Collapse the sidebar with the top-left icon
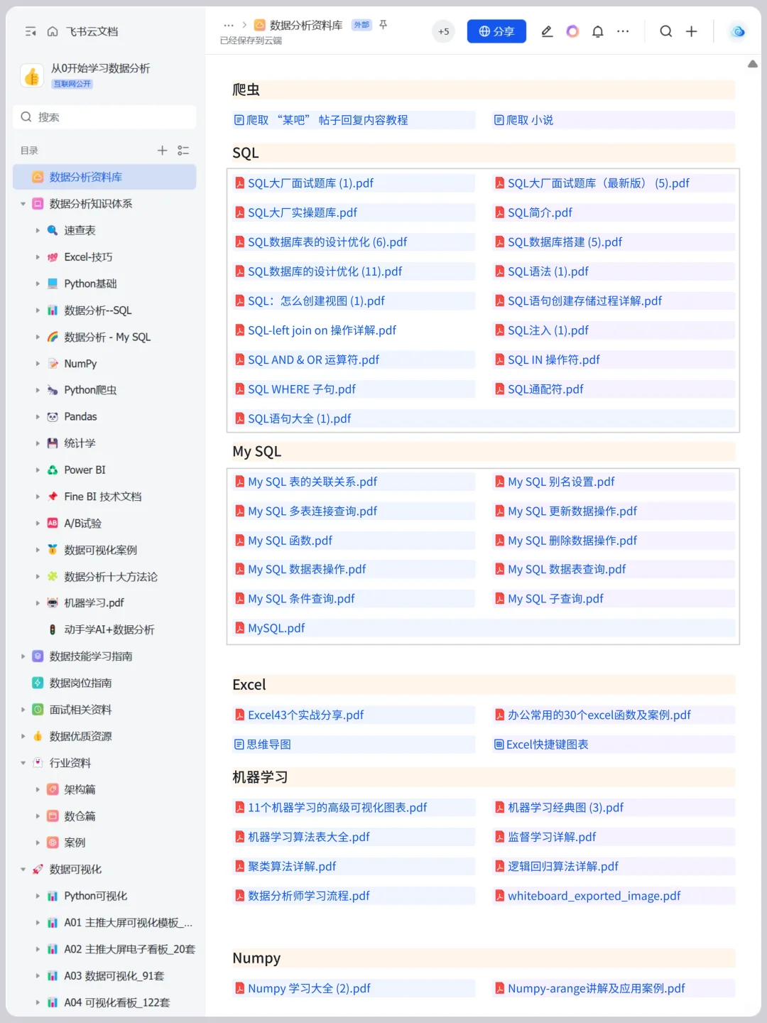 (31, 31)
